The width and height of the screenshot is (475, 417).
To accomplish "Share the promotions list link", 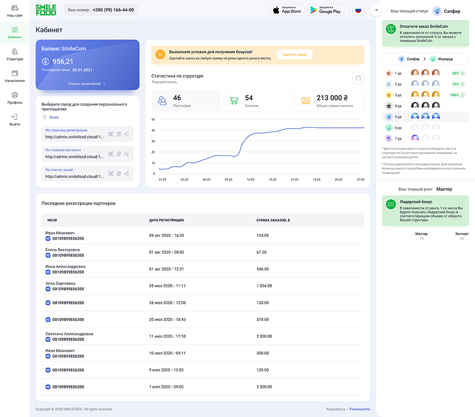I will pos(127,174).
